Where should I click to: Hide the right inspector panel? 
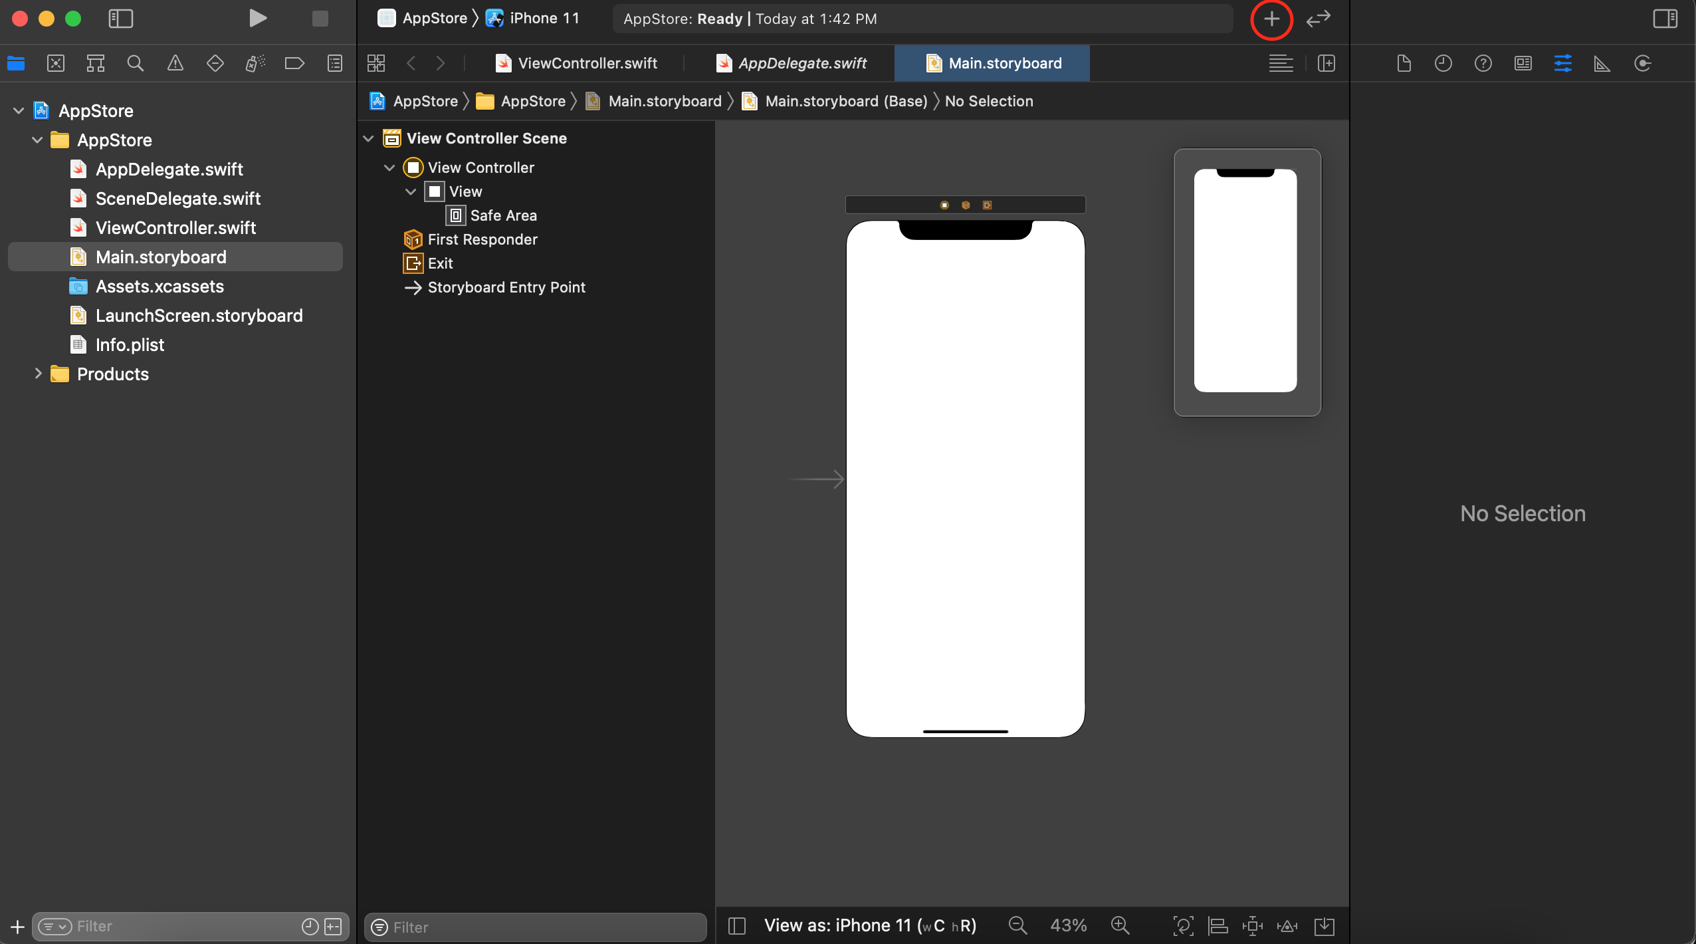click(1665, 19)
